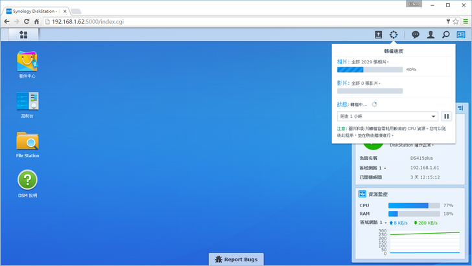This screenshot has height=266, width=472.
Task: Click the widget panel pin icon
Action: 460,108
